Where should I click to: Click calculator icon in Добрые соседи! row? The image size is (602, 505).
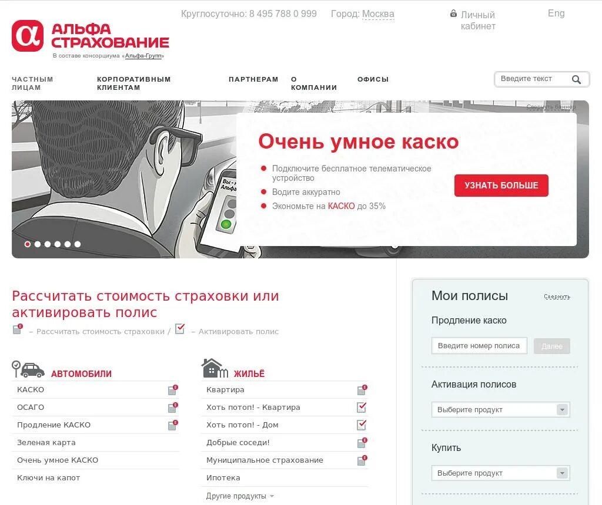click(x=362, y=443)
